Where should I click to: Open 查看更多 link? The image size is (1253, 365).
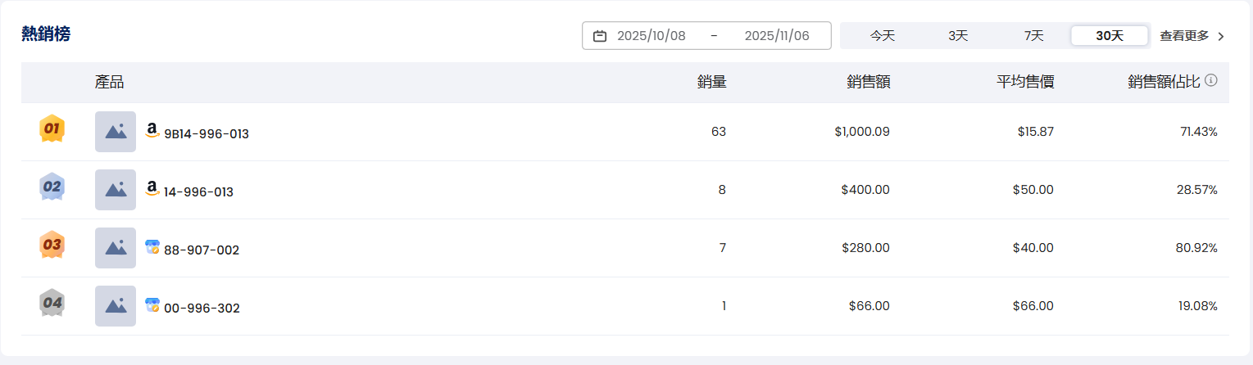point(1184,36)
